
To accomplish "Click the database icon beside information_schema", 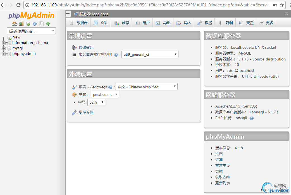I will 9,43.
